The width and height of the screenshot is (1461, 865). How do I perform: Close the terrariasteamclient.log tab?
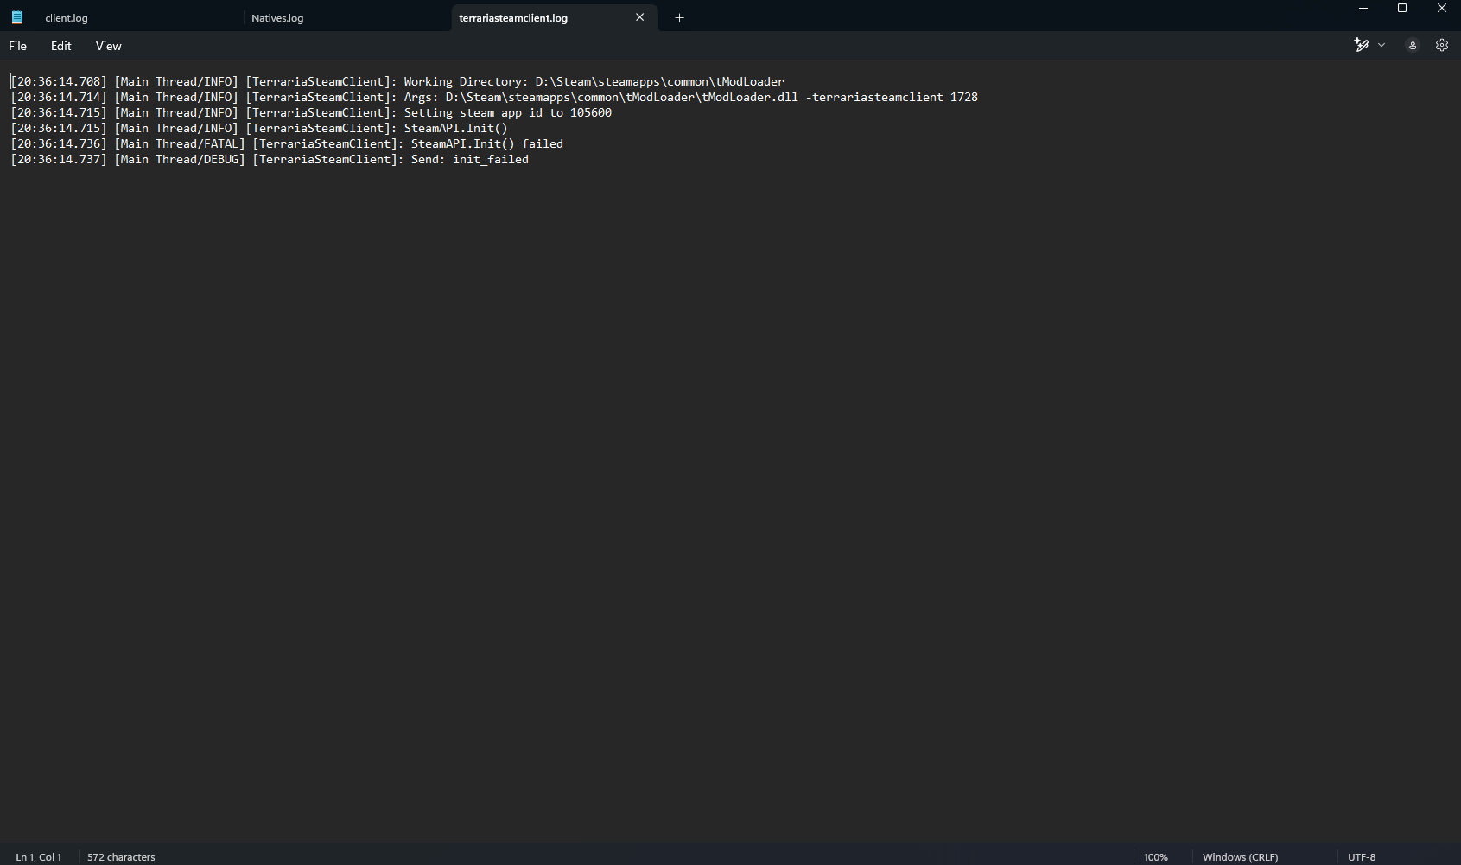coord(640,17)
